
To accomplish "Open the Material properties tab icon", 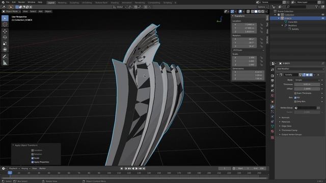I will pyautogui.click(x=273, y=131).
